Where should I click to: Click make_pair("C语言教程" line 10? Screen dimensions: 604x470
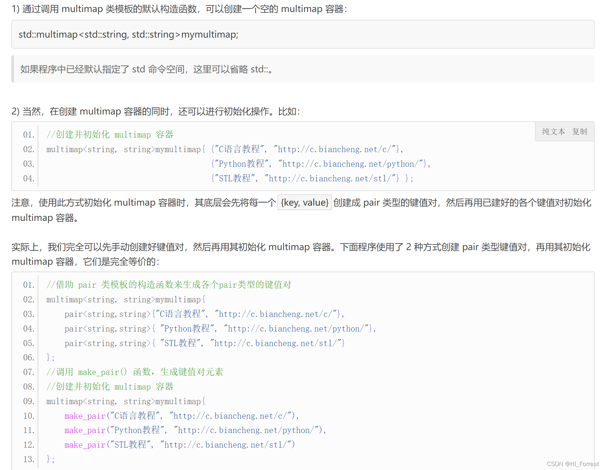pos(182,416)
